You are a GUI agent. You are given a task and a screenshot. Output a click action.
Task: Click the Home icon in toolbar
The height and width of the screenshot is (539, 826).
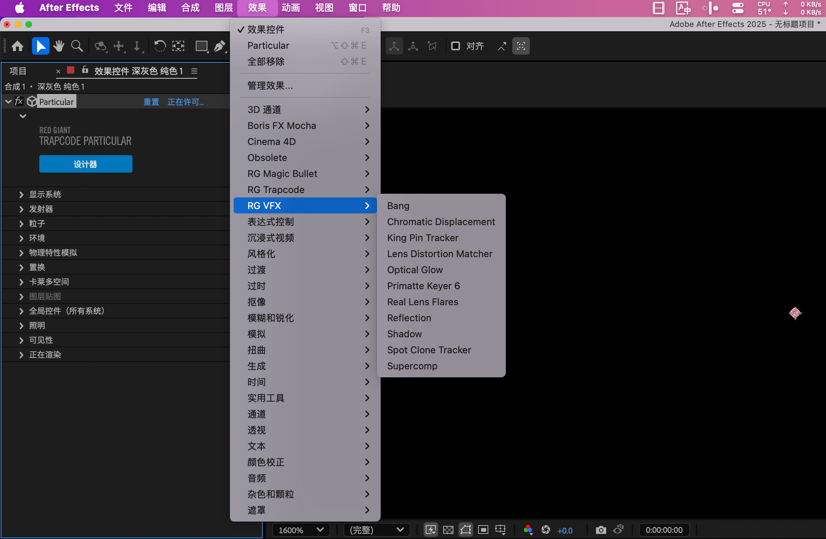click(17, 46)
